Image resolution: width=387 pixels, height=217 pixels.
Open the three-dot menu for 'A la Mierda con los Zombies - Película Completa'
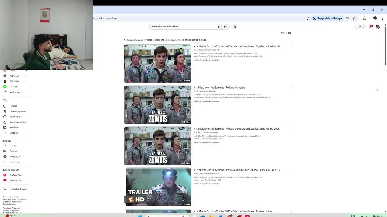[291, 88]
